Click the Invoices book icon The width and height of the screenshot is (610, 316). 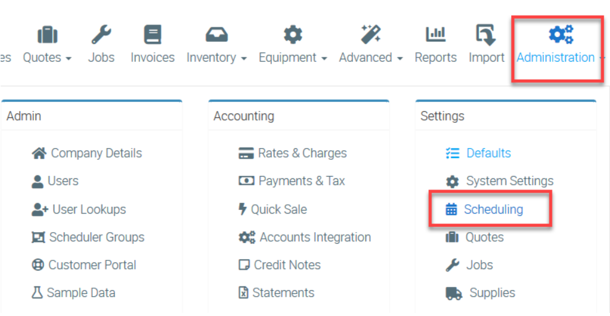pyautogui.click(x=153, y=35)
